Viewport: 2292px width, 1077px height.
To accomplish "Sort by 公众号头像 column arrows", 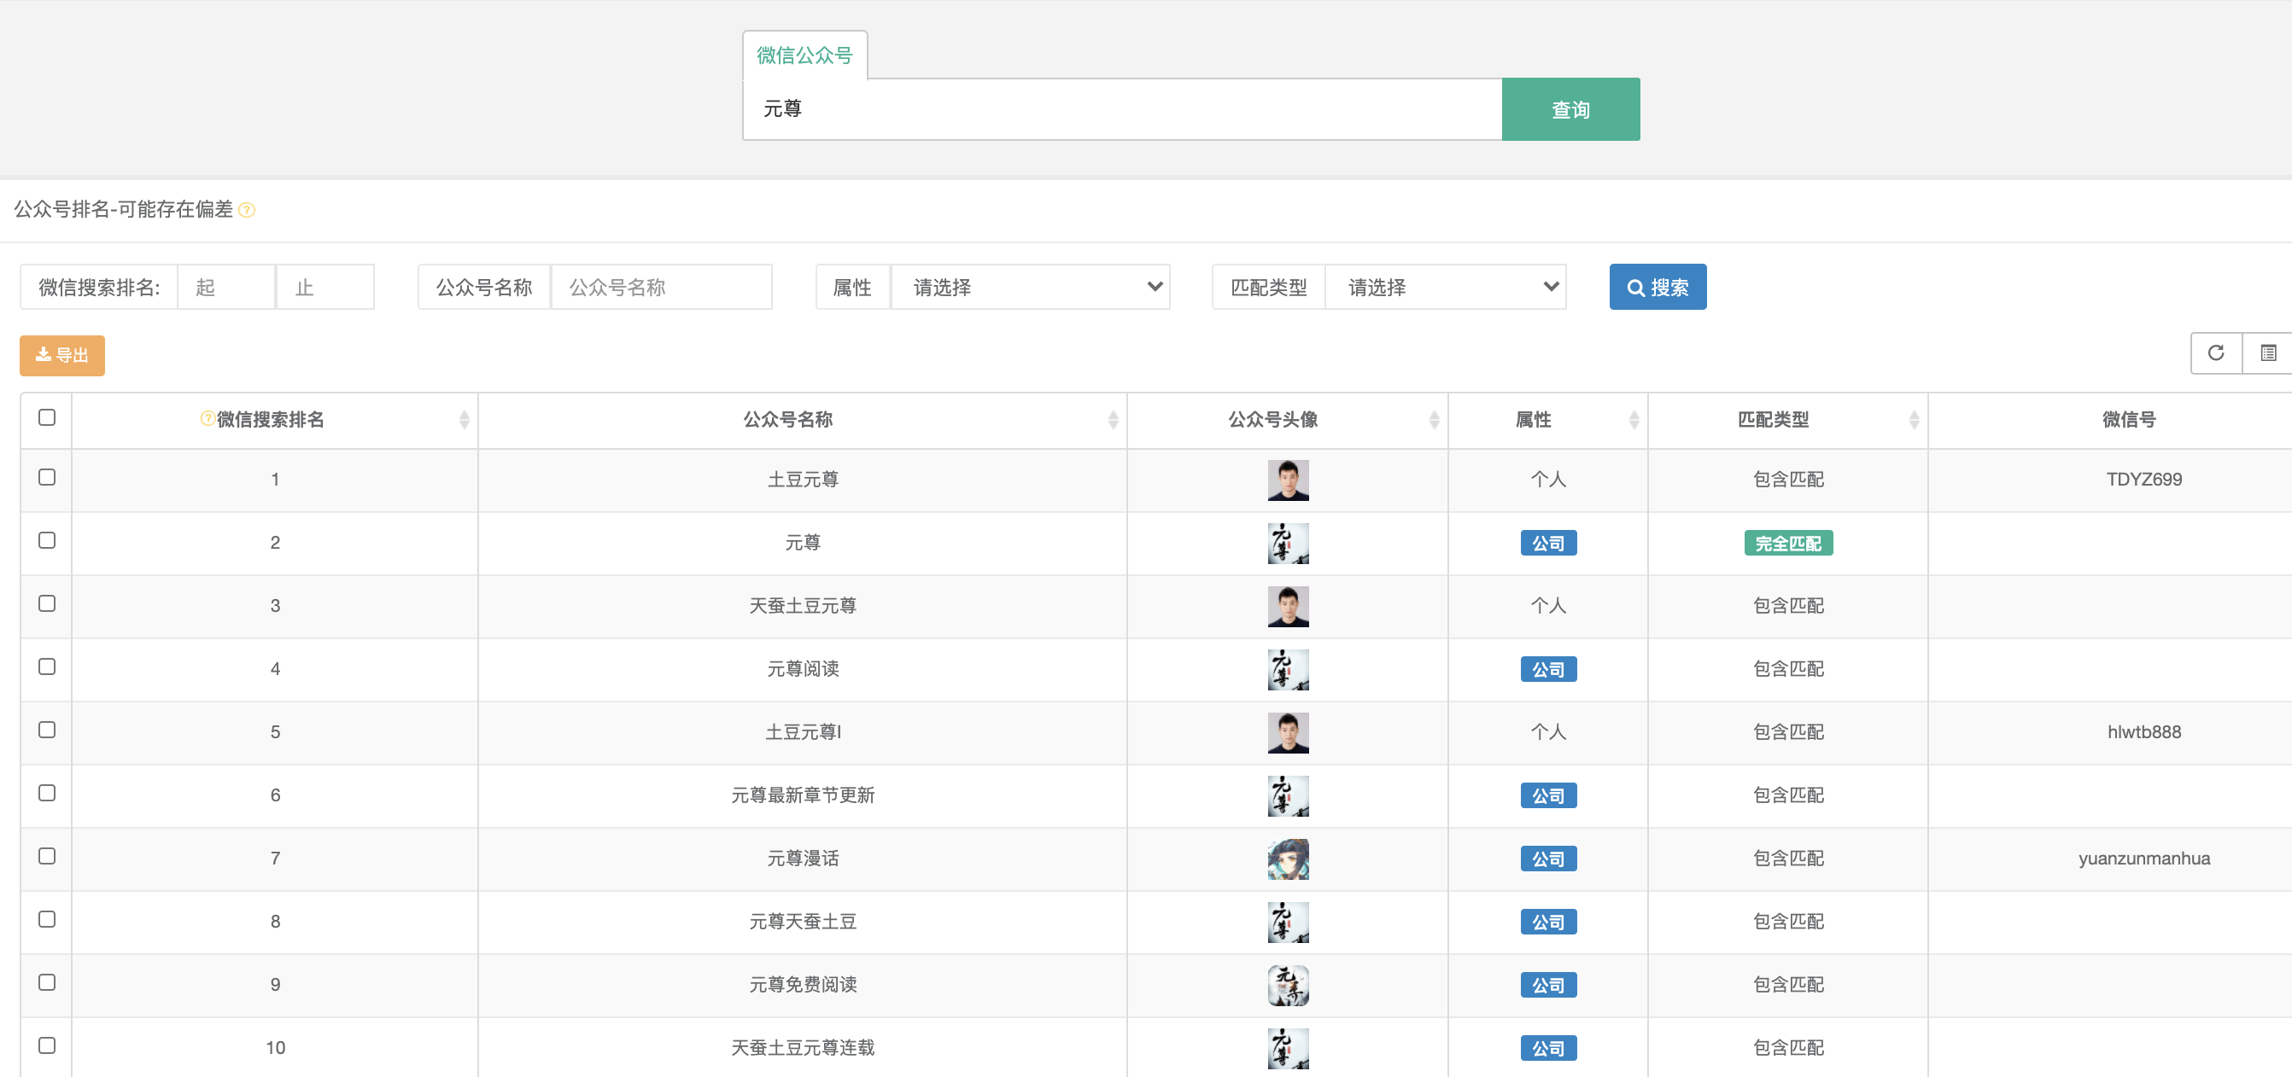I will coord(1434,420).
